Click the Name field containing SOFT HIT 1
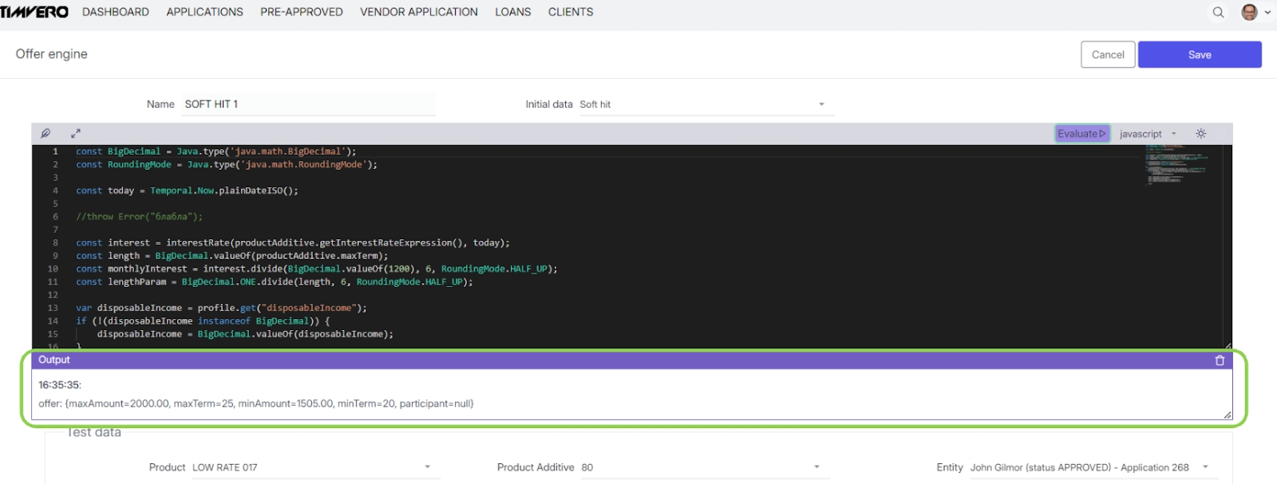The height and width of the screenshot is (484, 1277). 308,104
